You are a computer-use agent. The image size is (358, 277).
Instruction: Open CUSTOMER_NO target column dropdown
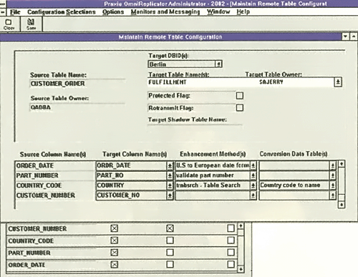(170, 195)
